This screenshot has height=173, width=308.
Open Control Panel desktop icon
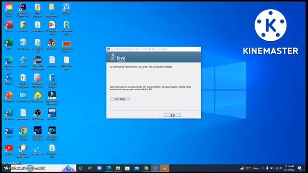point(23,97)
